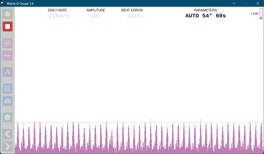Minimize the Watch-O-Scope window

(234, 3)
